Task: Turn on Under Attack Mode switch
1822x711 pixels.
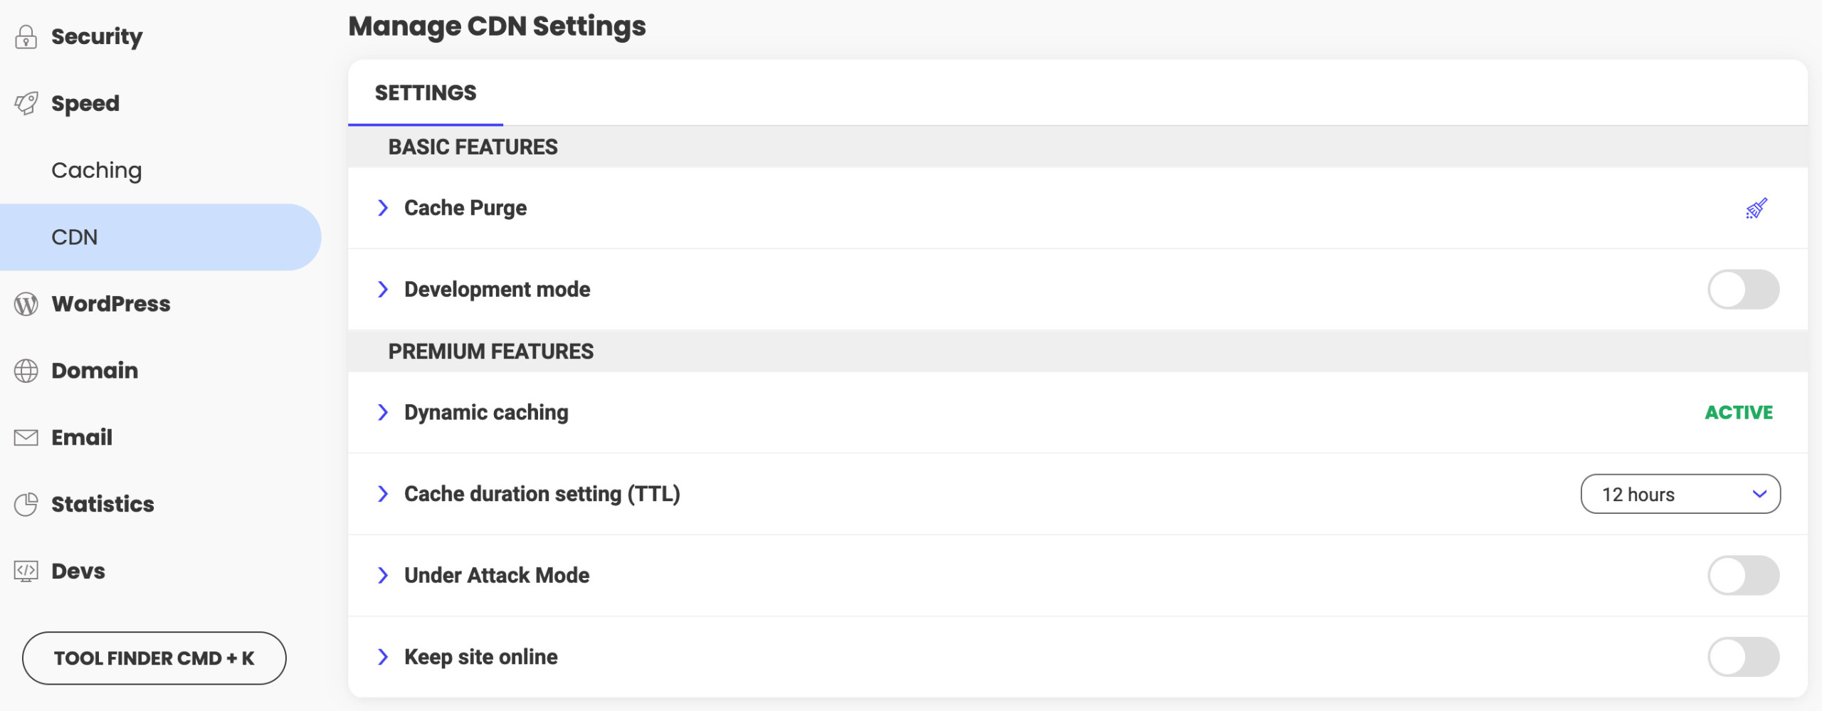Action: click(1743, 575)
